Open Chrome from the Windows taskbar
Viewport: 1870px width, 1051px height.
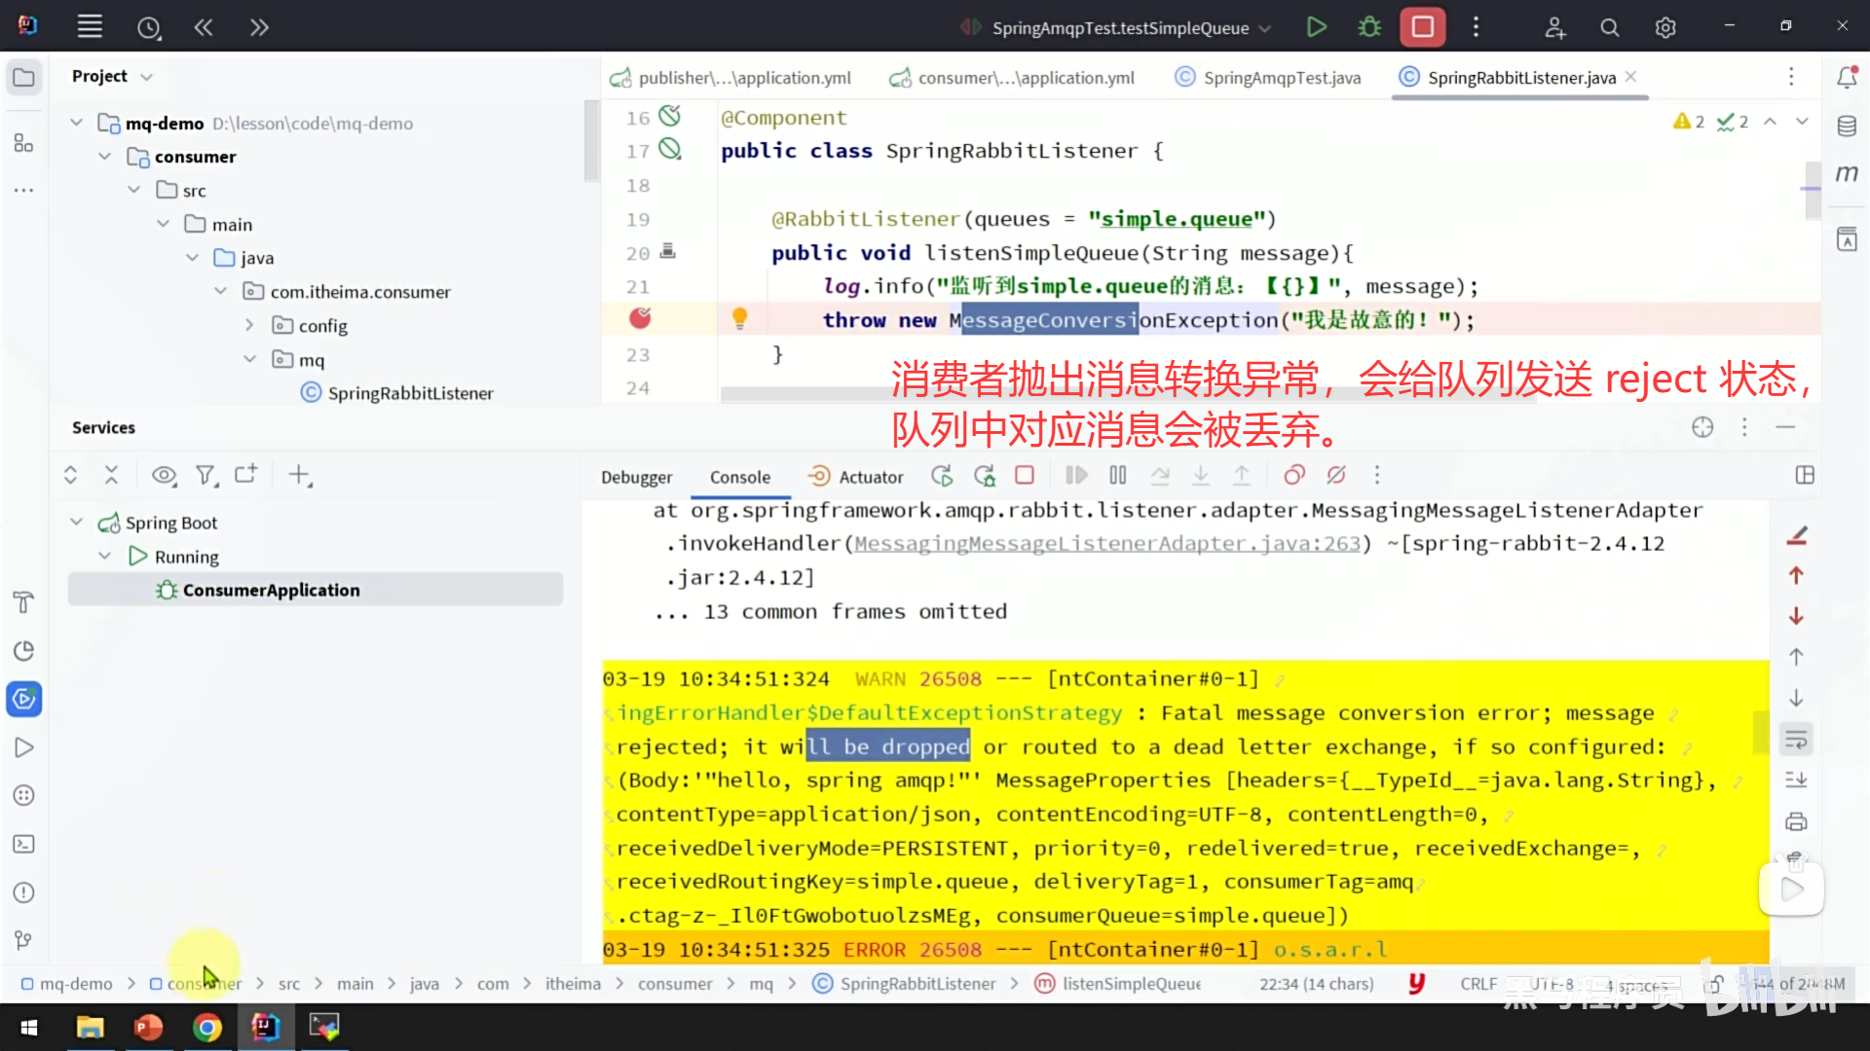pyautogui.click(x=206, y=1027)
